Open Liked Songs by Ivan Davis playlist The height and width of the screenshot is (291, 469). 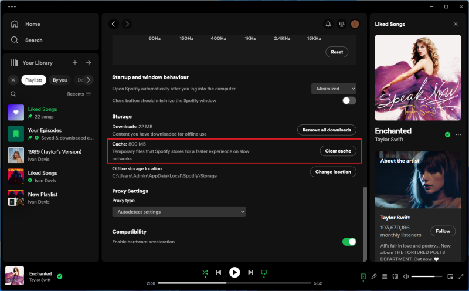[51, 177]
